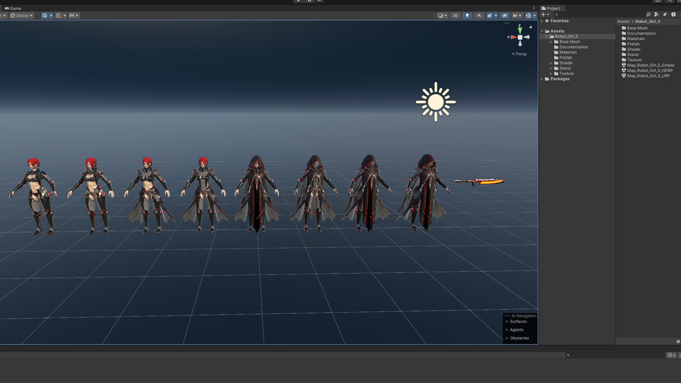Open the Project create (plus) menu
The height and width of the screenshot is (383, 681).
(544, 14)
